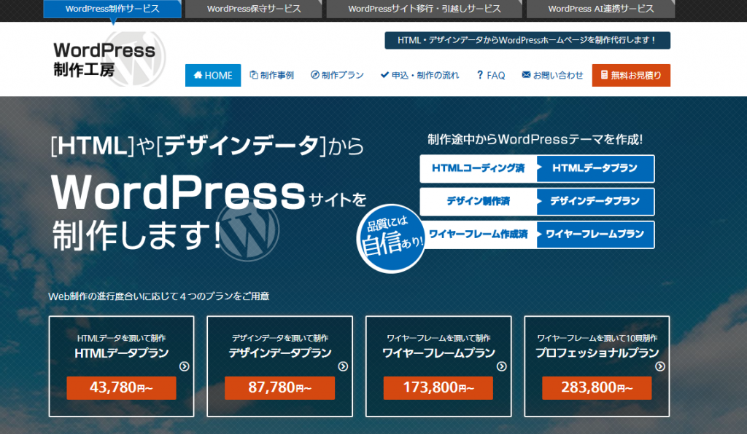The width and height of the screenshot is (747, 434).
Task: Click the 制作します! headline text
Action: point(136,234)
